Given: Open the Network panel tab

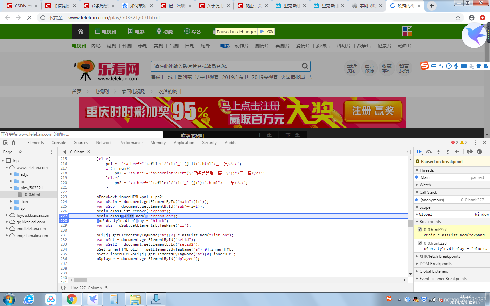Looking at the screenshot, I should (104, 142).
